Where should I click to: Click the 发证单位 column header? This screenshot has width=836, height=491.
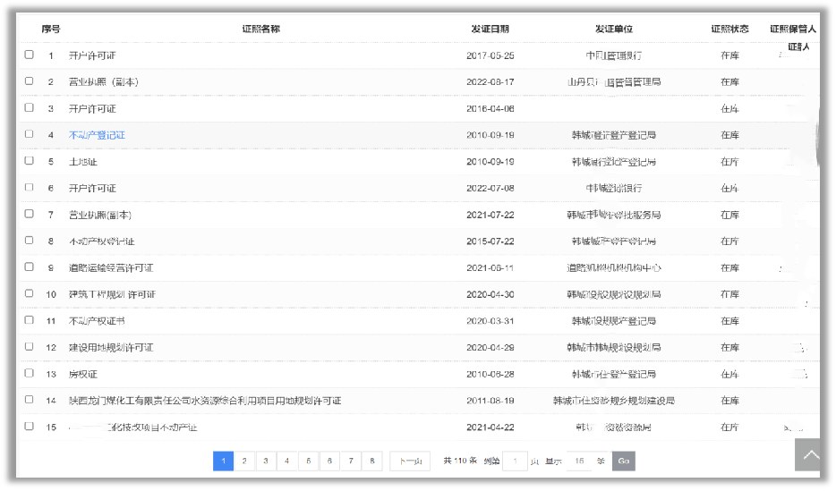pos(613,30)
